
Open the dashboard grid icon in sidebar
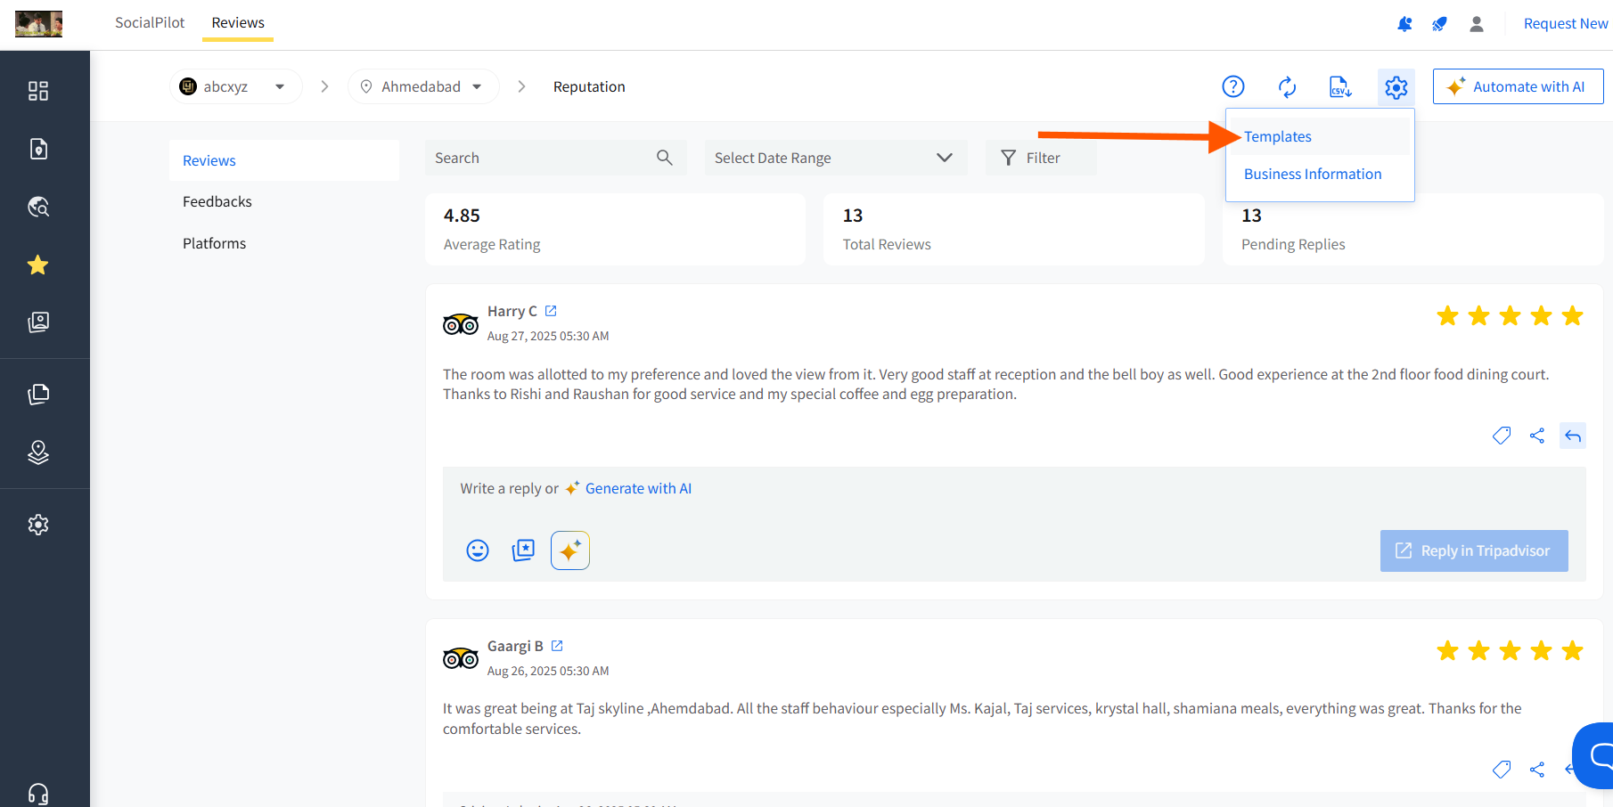(x=38, y=91)
